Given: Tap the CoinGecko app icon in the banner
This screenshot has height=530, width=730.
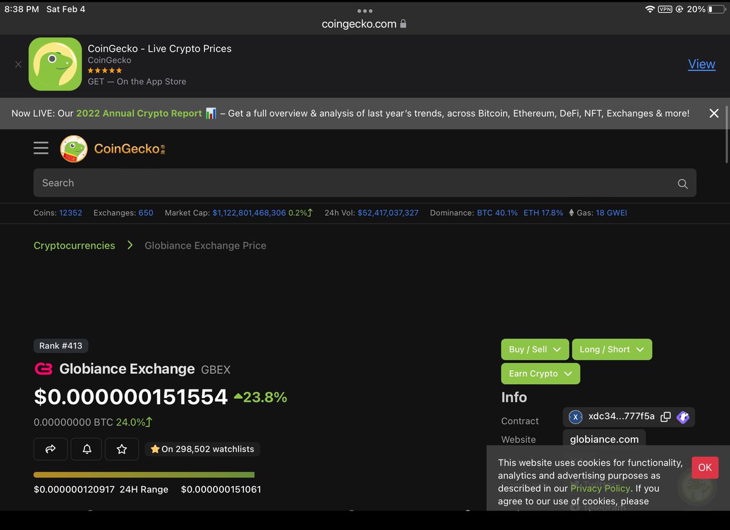Looking at the screenshot, I should point(55,64).
